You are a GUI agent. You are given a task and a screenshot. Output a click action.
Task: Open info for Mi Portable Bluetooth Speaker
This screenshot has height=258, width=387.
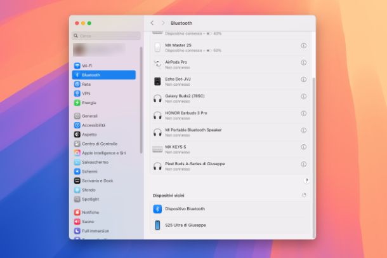[x=303, y=132]
